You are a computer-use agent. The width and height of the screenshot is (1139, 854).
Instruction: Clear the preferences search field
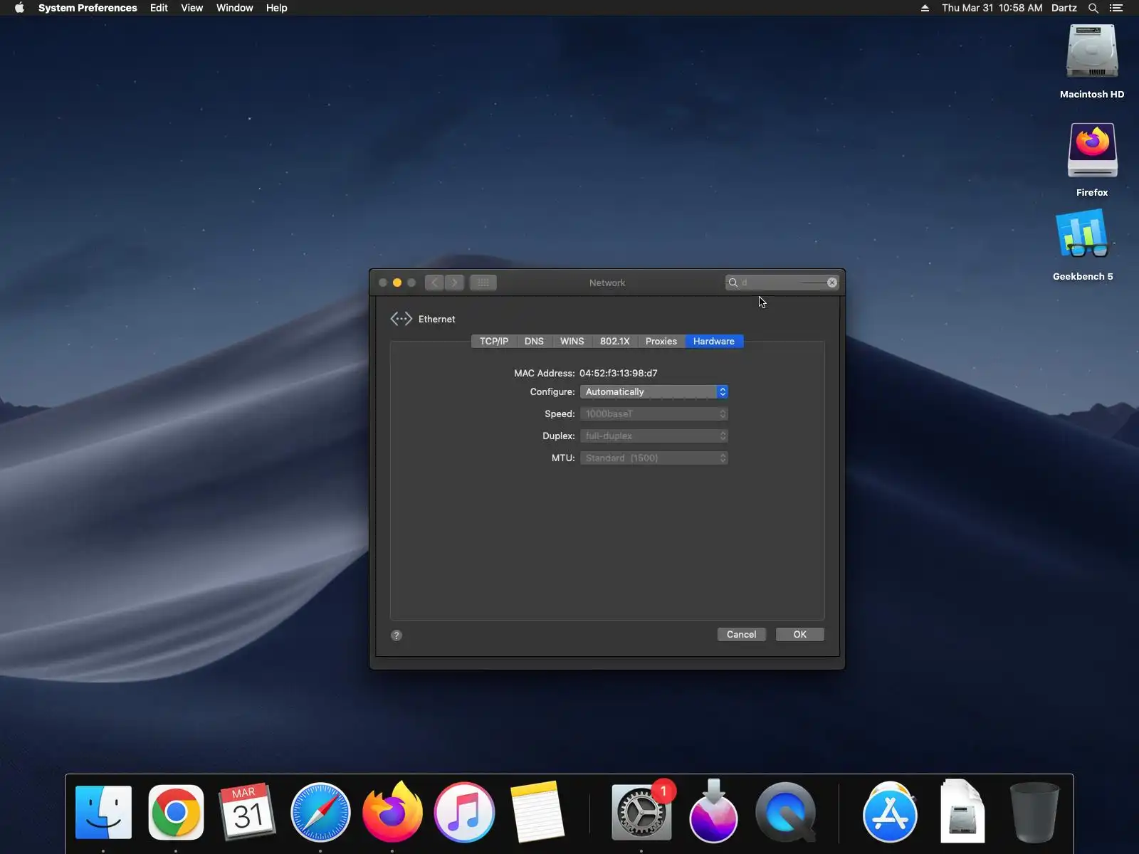[x=831, y=283]
